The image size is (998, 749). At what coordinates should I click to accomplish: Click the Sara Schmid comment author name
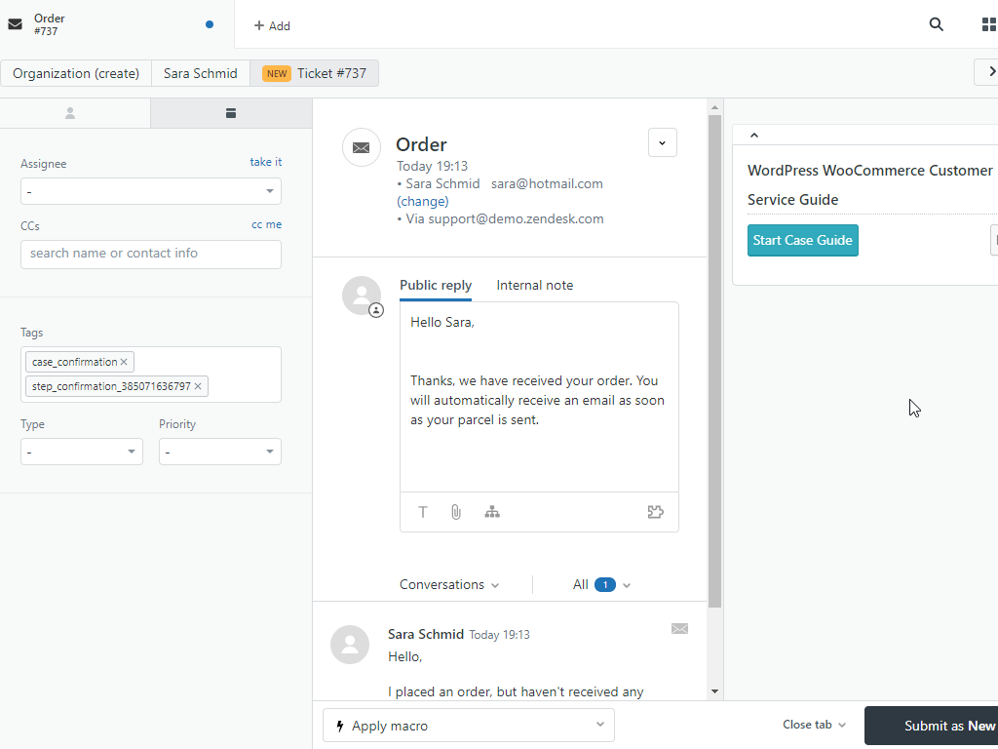pos(426,634)
